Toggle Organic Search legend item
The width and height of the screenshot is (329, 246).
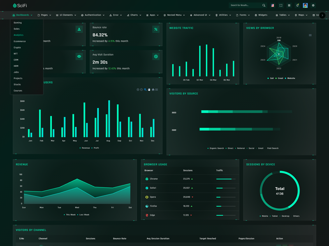click(x=216, y=148)
